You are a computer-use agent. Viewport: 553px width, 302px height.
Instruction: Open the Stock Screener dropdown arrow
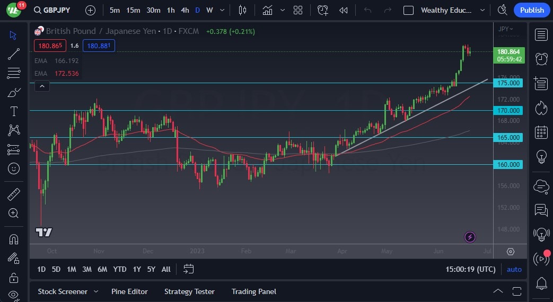tap(96, 291)
